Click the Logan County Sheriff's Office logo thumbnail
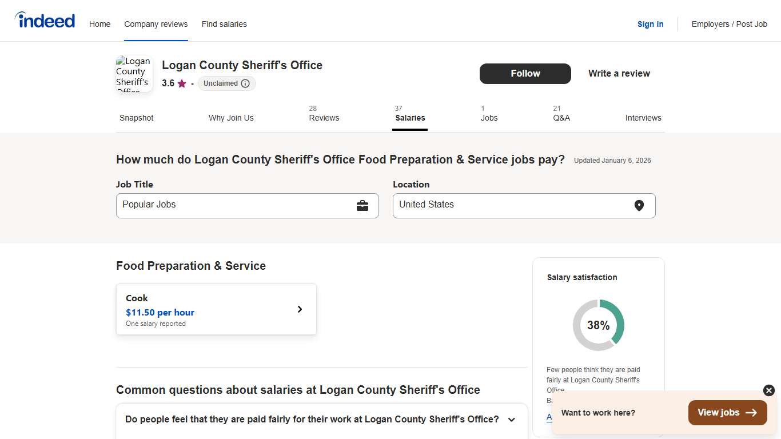 tap(134, 73)
